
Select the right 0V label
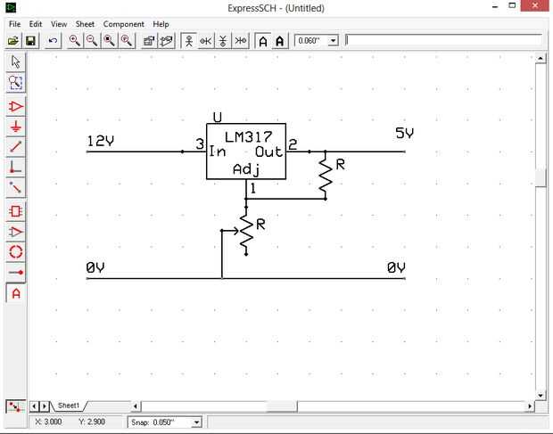coord(396,267)
